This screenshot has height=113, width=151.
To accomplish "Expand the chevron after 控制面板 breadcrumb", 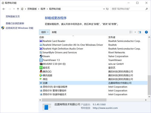I will [39, 9].
